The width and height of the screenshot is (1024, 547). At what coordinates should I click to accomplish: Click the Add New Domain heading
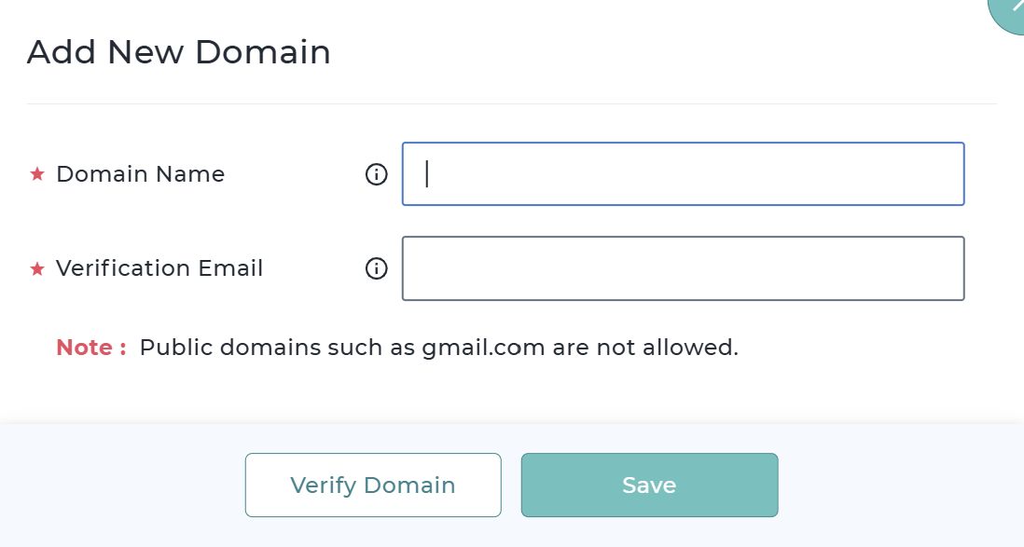[179, 52]
